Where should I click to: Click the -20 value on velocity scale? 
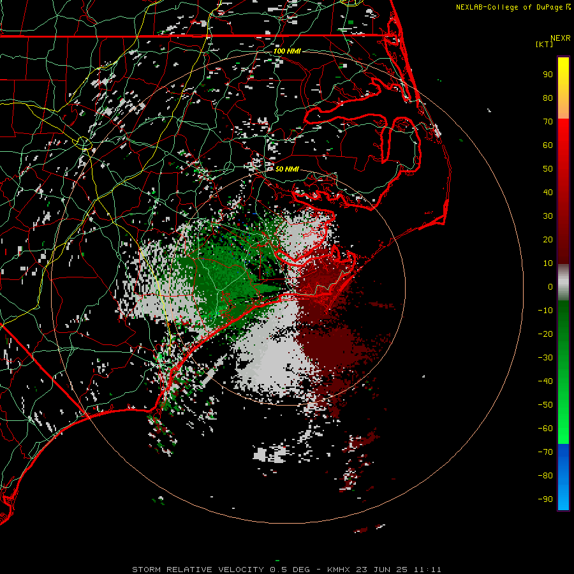tap(545, 334)
